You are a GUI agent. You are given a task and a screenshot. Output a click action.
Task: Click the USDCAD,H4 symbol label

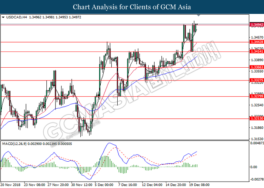pos(17,17)
